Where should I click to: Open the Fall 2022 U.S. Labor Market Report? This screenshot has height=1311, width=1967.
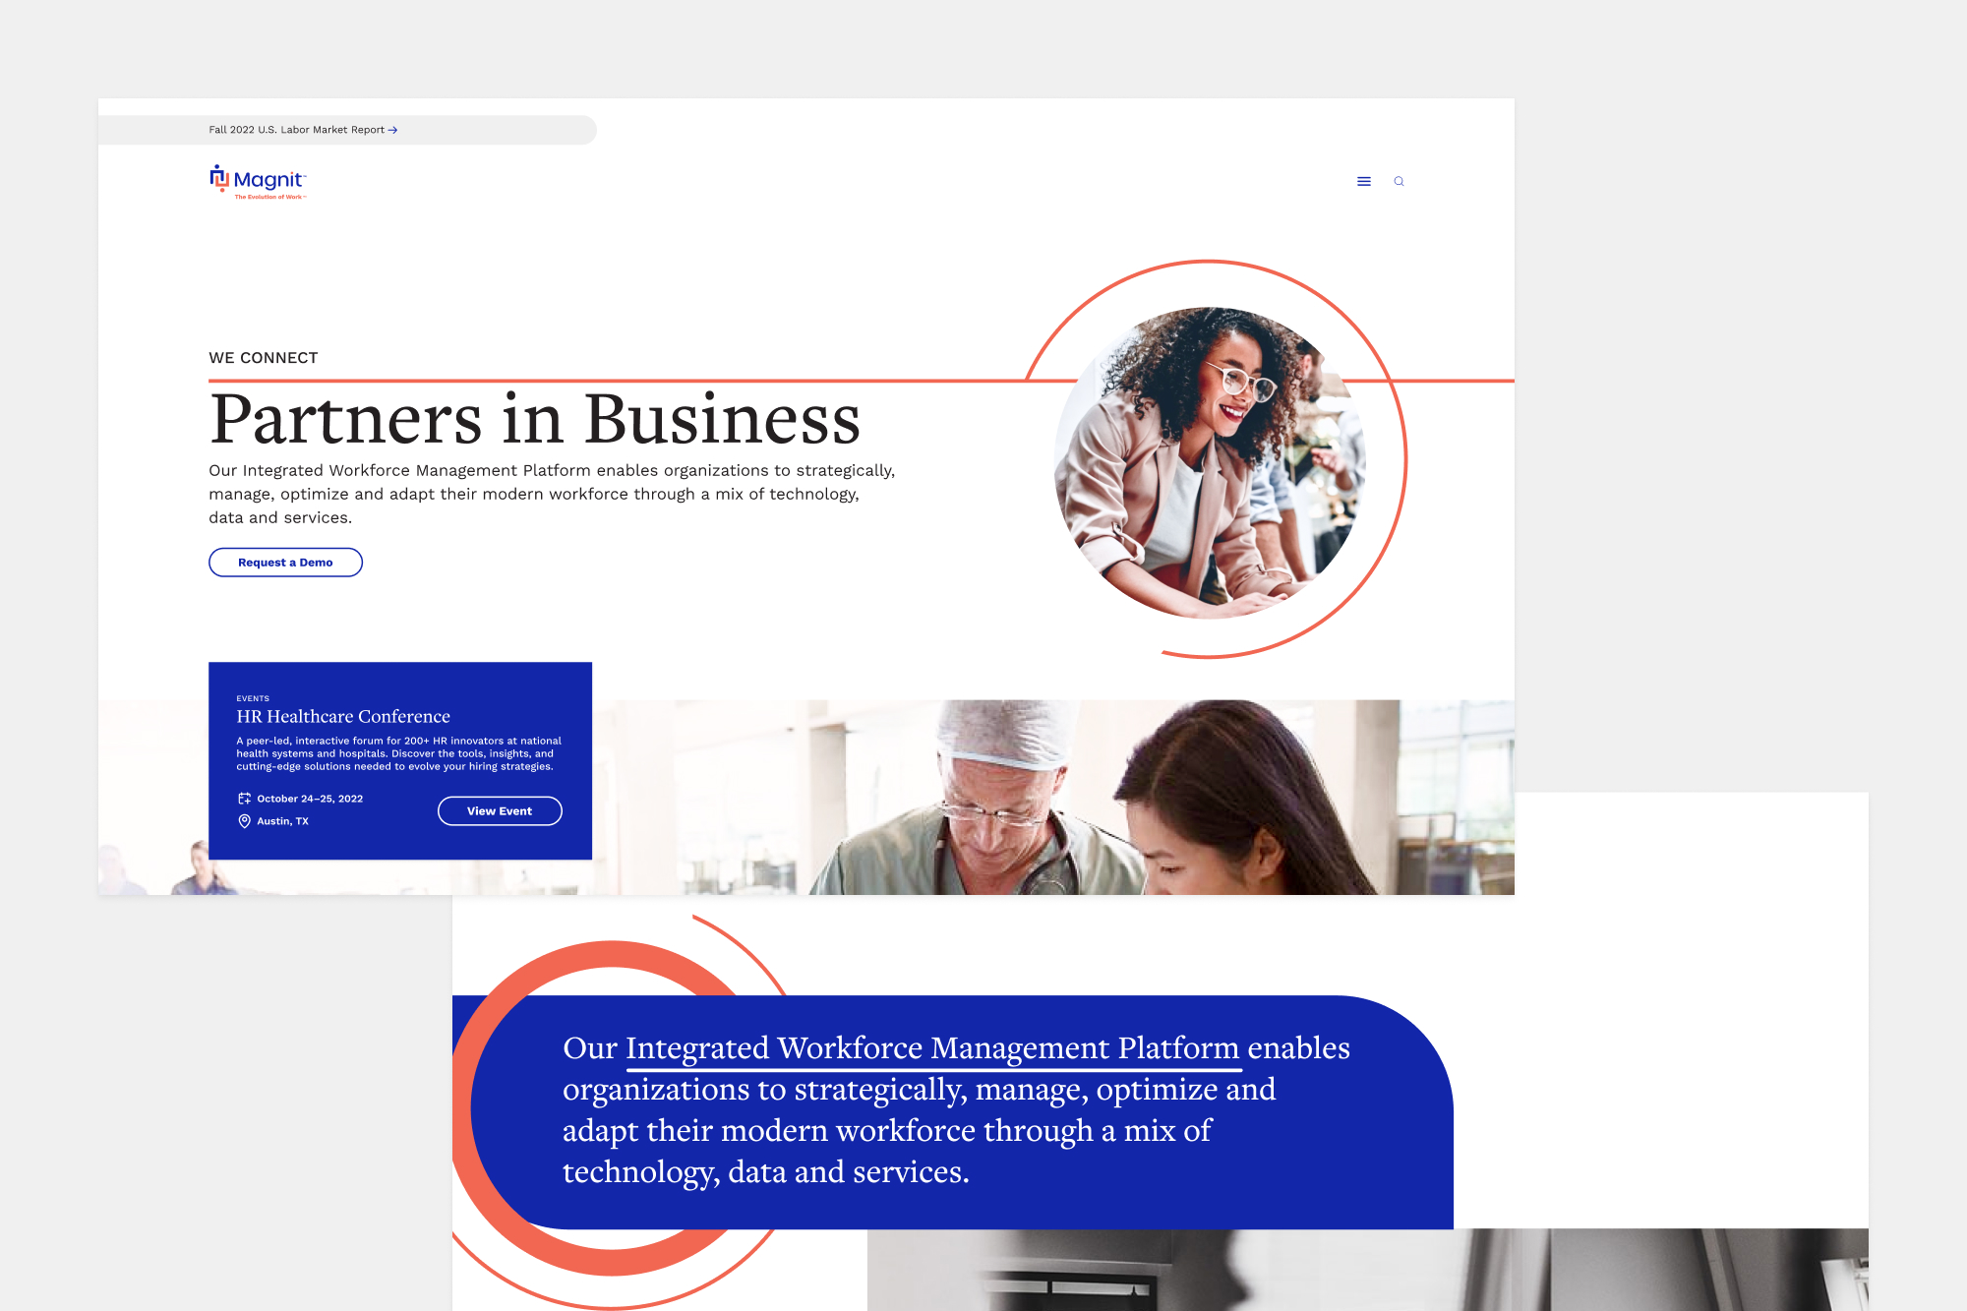click(296, 129)
